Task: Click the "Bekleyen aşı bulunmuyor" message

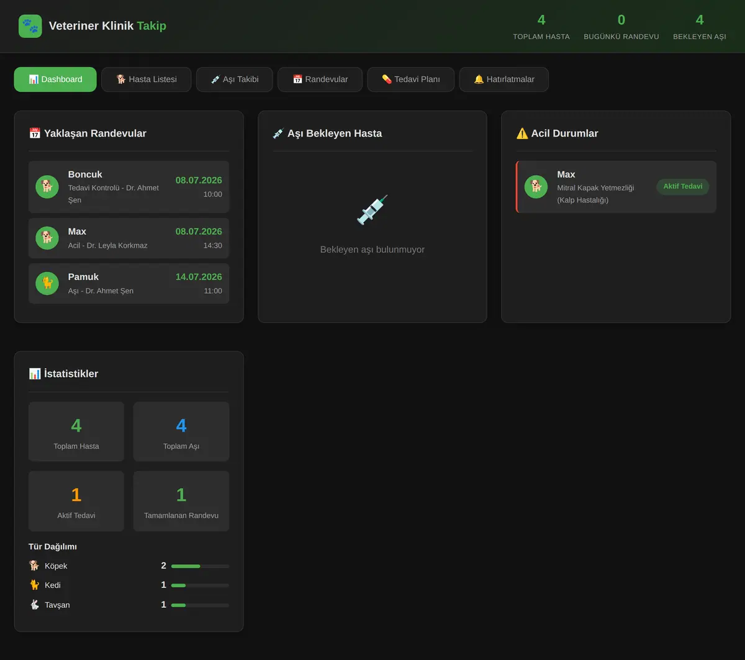Action: 372,250
